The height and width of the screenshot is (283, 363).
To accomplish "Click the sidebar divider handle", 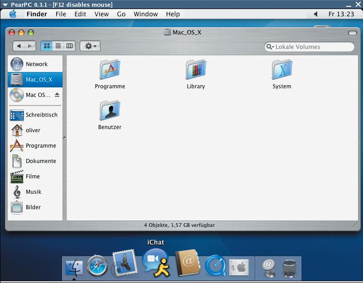I will coord(64,138).
